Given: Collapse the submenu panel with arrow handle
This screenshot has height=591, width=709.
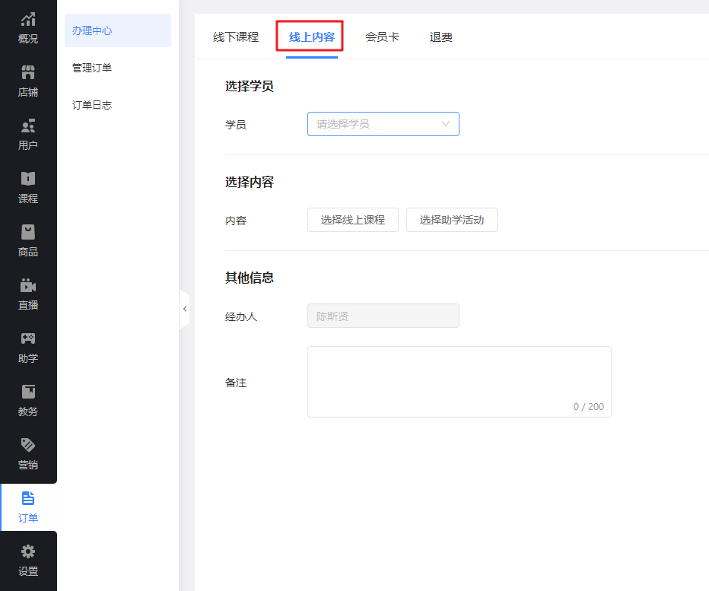Looking at the screenshot, I should pyautogui.click(x=185, y=309).
